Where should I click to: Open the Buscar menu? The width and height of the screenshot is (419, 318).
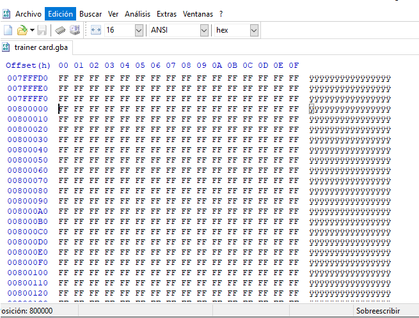tap(91, 13)
